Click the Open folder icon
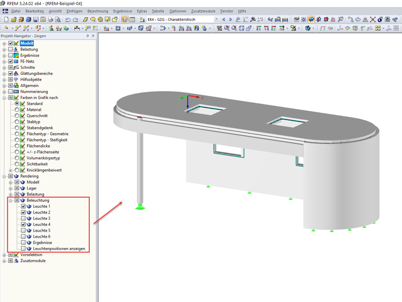 (x=14, y=20)
